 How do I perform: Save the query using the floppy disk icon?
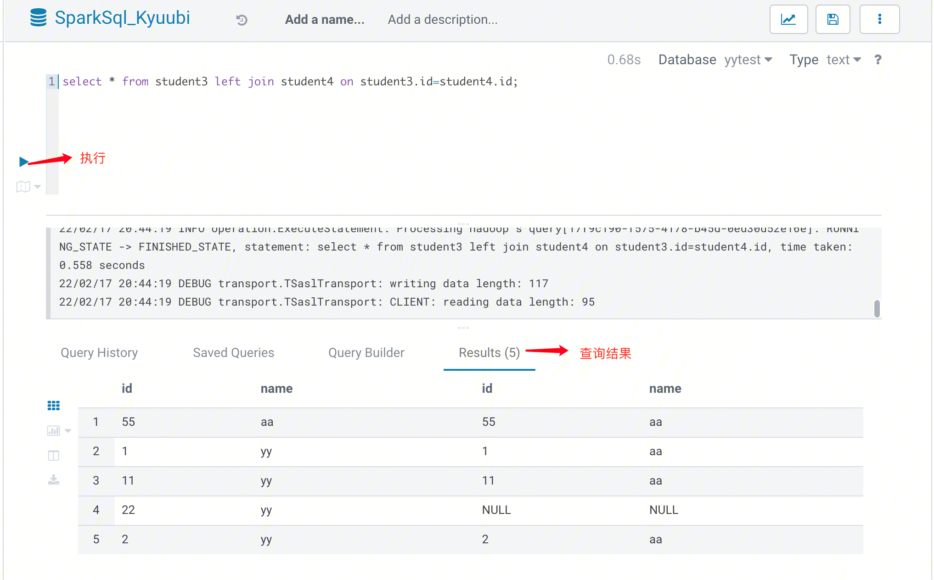(833, 19)
